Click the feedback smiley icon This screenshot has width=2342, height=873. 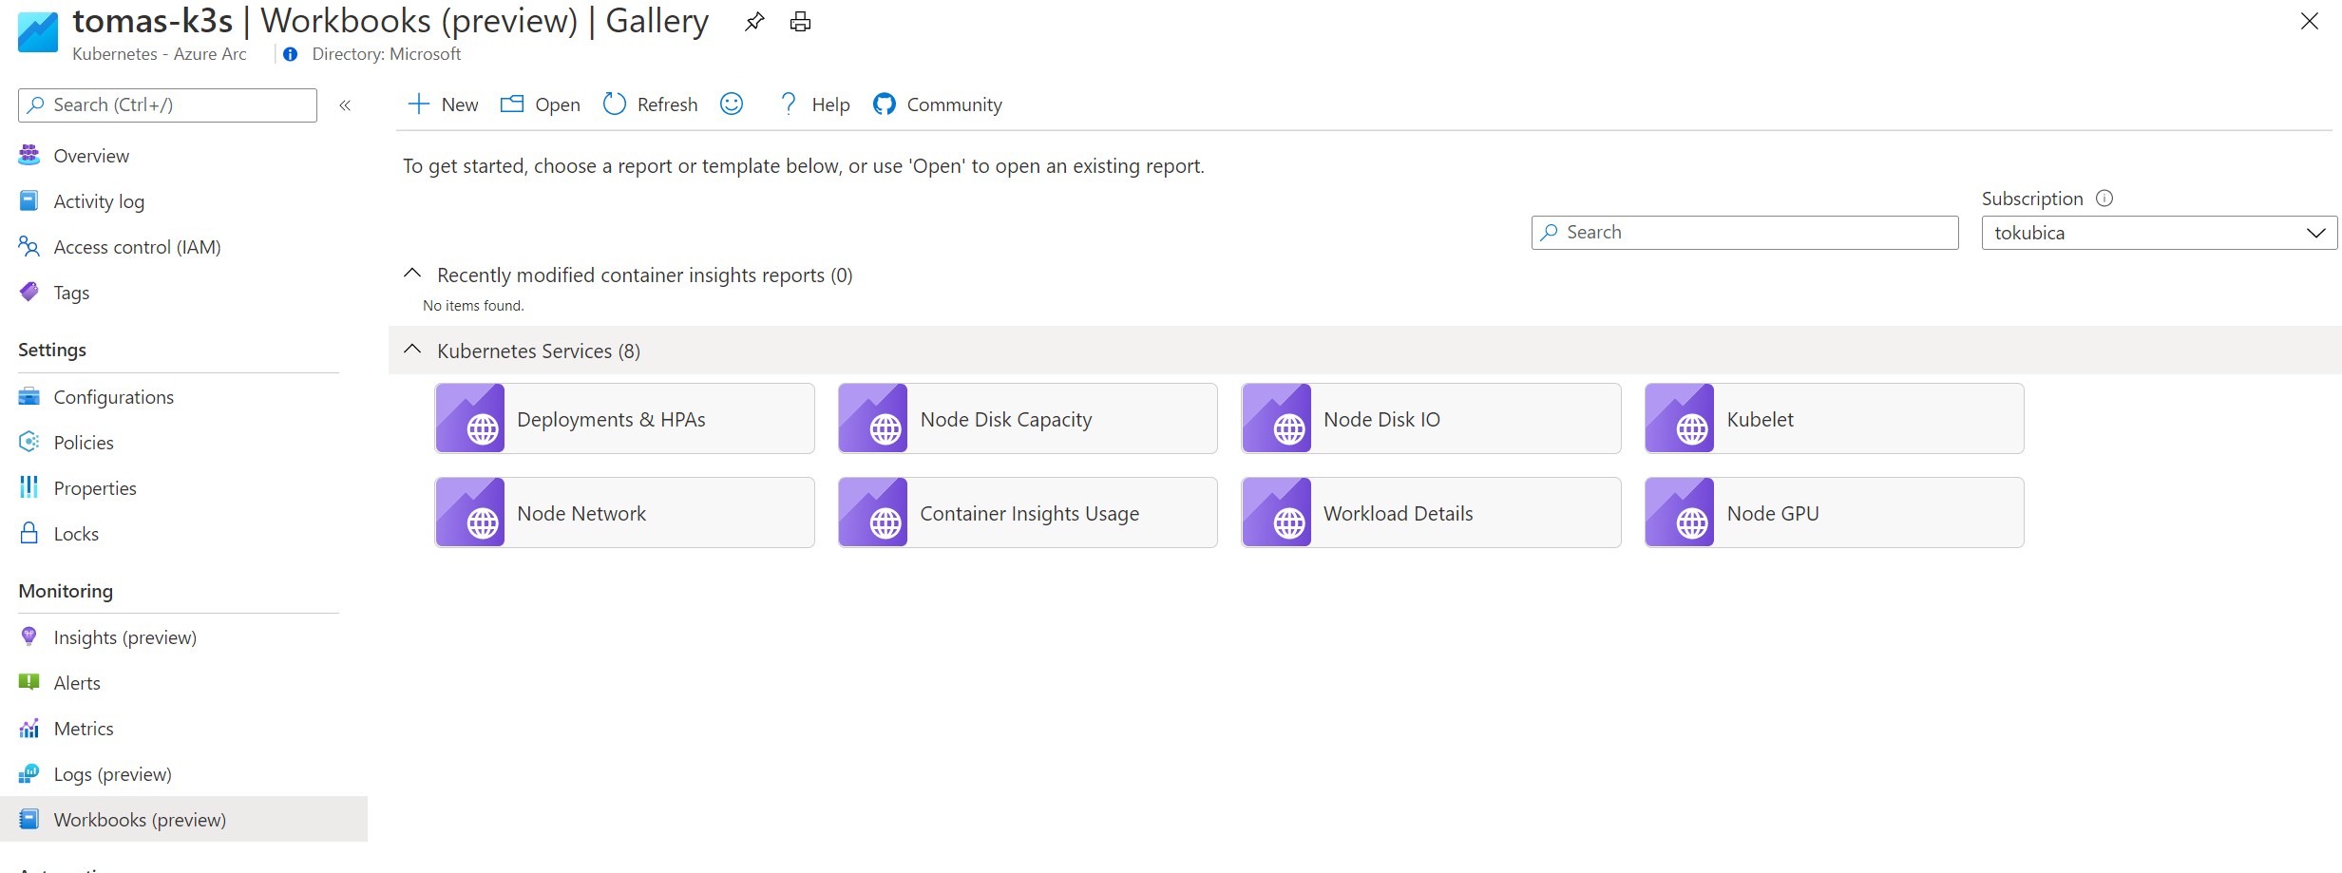[732, 104]
